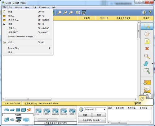The image size is (155, 126).
Task: Click the 删除 scenario button
Action: pyautogui.click(x=99, y=115)
